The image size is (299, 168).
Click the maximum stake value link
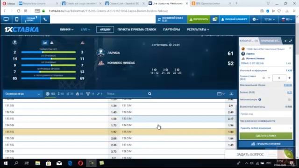pyautogui.click(x=288, y=85)
